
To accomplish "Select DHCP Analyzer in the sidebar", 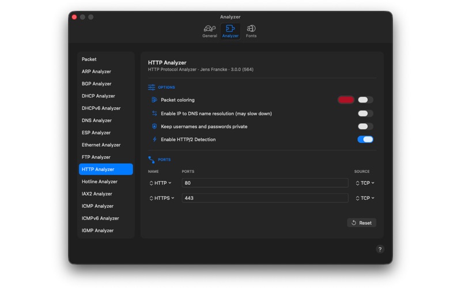I will click(x=106, y=96).
